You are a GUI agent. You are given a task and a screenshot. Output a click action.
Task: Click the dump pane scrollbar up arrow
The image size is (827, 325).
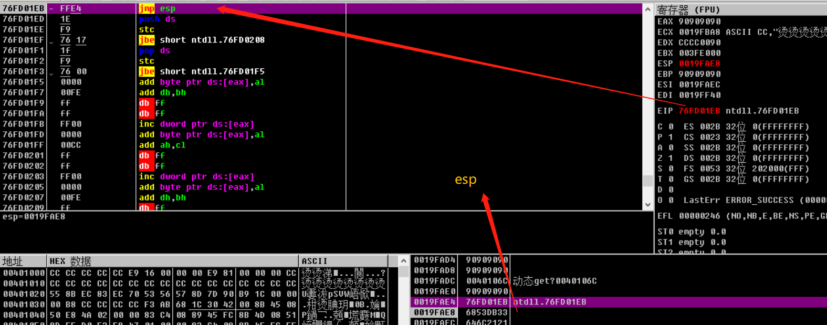[403, 261]
